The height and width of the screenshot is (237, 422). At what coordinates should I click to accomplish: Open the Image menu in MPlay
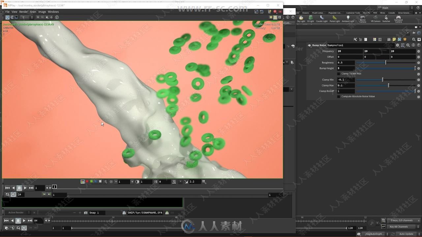coord(42,12)
